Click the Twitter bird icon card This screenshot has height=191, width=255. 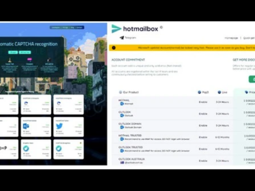click(x=59, y=126)
